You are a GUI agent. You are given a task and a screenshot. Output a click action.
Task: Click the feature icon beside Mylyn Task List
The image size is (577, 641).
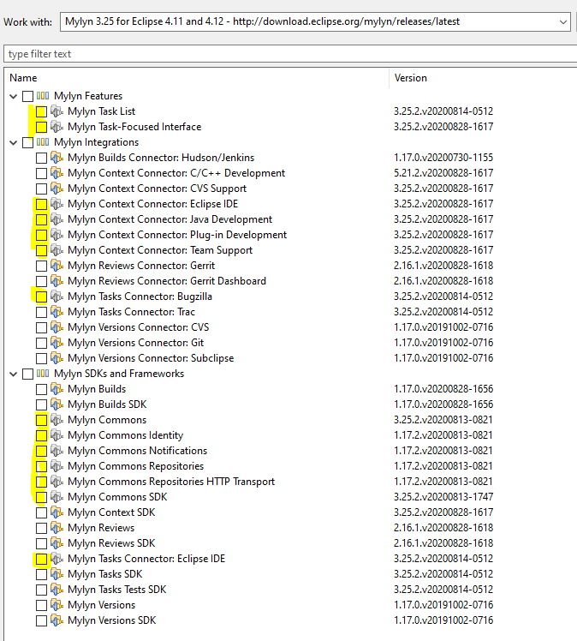click(57, 111)
